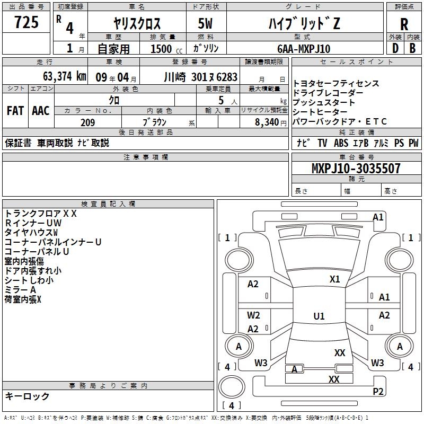Image resolution: width=424 pixels, height=424 pixels.
Task: Select door type 5W
Action: tap(205, 23)
